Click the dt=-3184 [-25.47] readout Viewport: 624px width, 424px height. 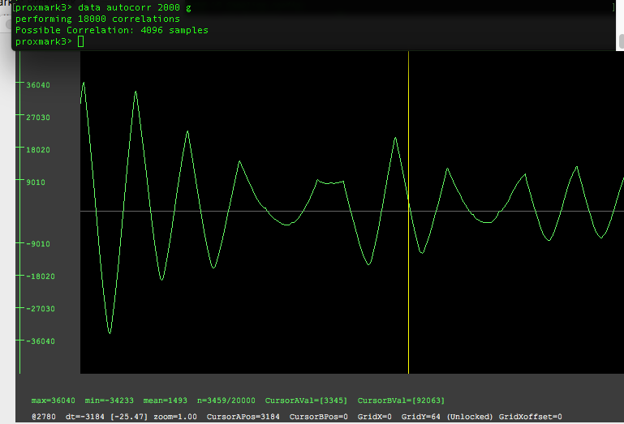(106, 417)
